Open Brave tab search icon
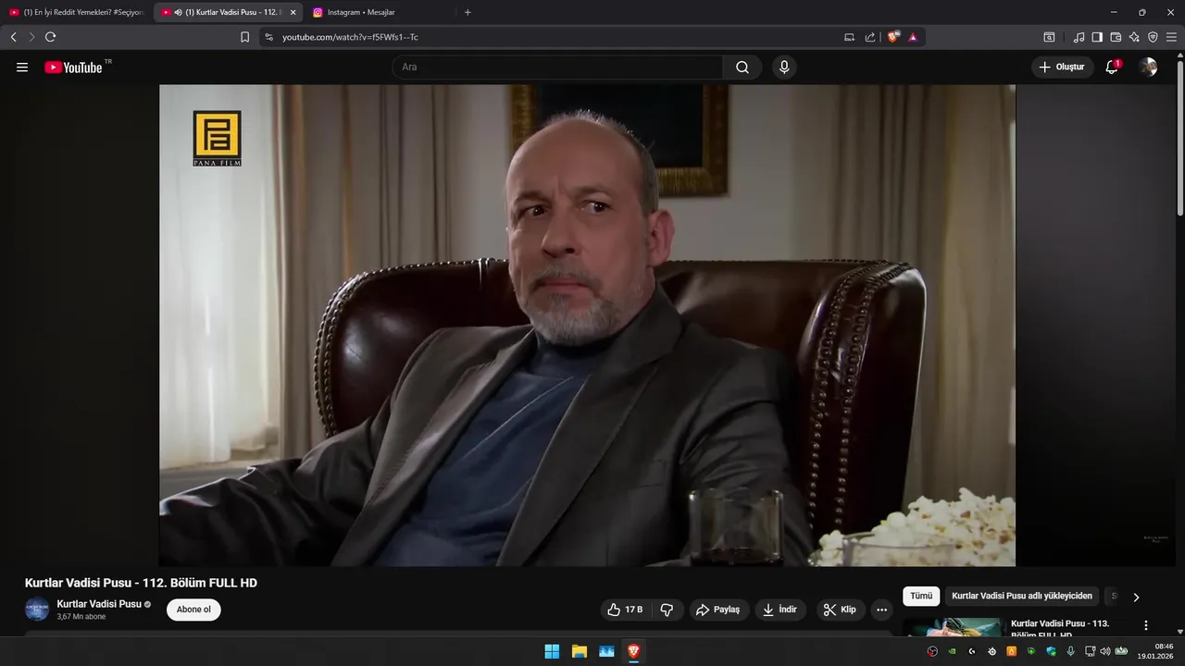The image size is (1185, 666). [x=1049, y=37]
